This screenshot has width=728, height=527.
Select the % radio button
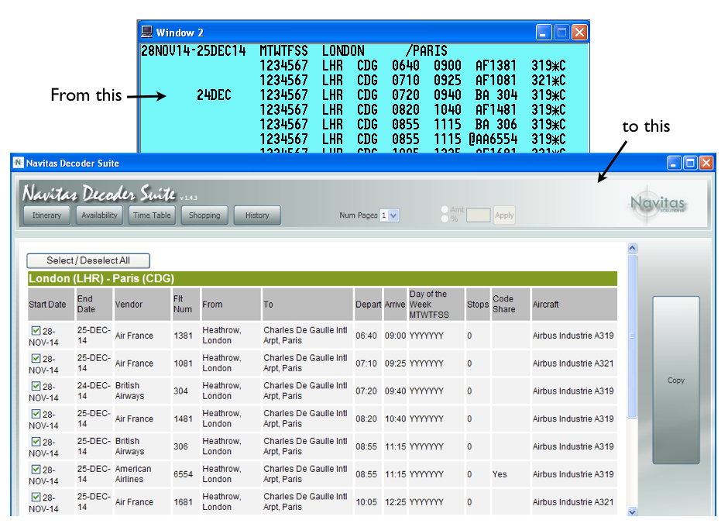click(445, 219)
